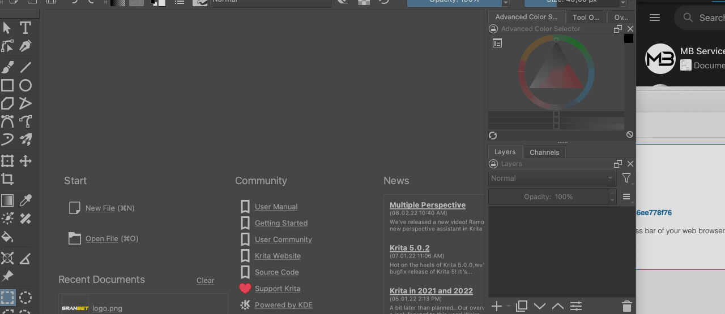This screenshot has width=725, height=314.
Task: Select the Line tool
Action: 25,68
